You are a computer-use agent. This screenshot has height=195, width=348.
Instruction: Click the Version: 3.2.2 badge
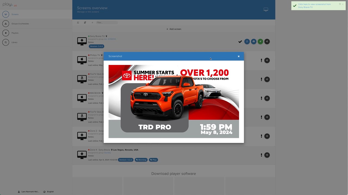tap(126, 160)
